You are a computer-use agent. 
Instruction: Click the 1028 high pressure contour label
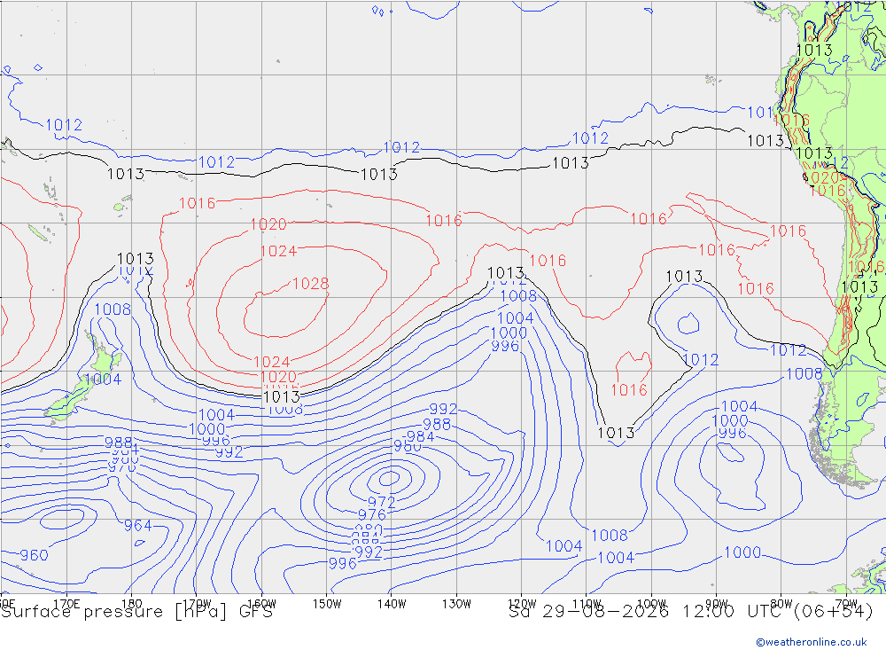pos(310,284)
